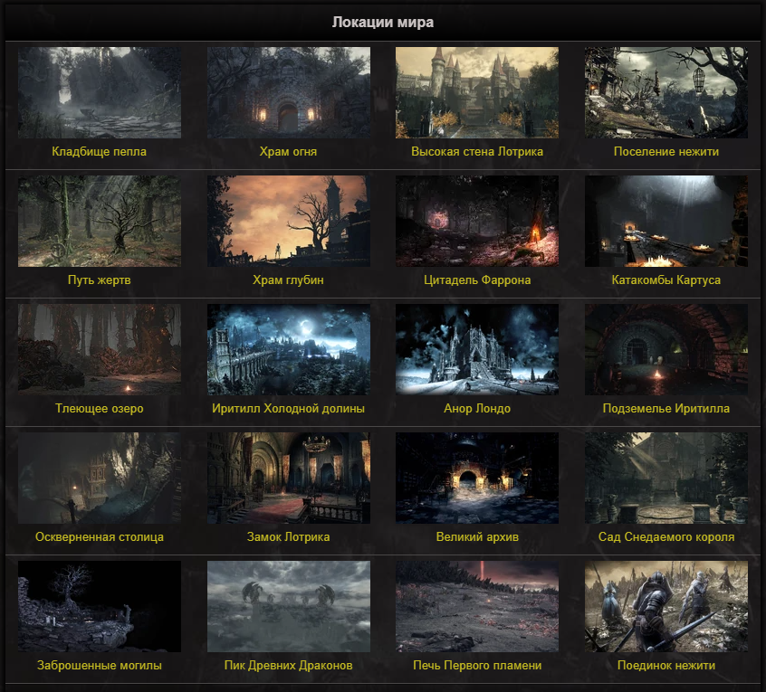Follow the Печь Первого пламени link
Screen dimensions: 766x692
point(477,665)
